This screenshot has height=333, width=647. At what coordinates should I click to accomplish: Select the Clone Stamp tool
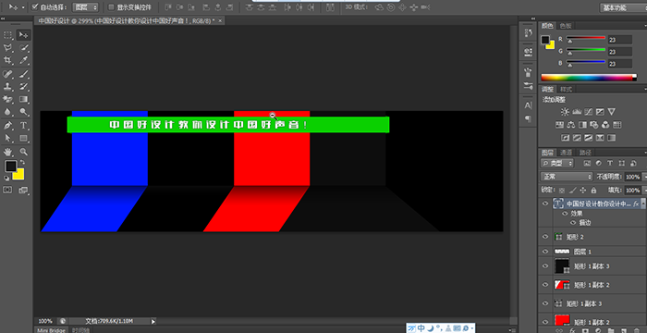coord(7,86)
